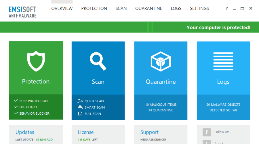
Task: Open Surf Protection settings
Action: click(33, 101)
